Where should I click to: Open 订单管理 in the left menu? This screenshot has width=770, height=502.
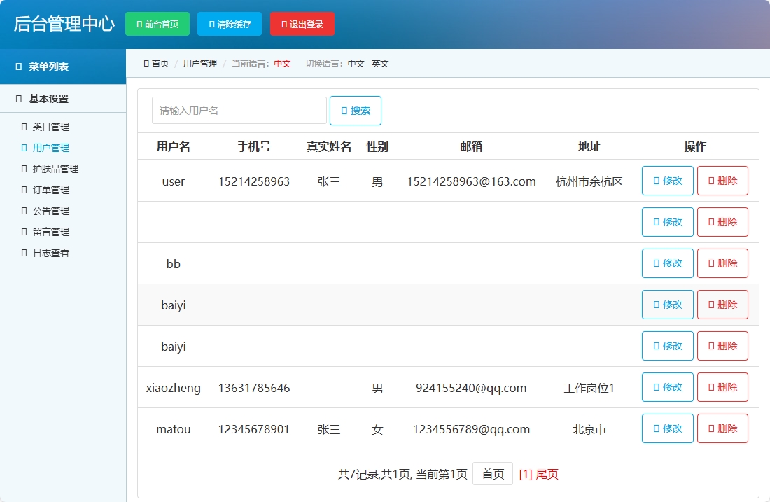[45, 190]
